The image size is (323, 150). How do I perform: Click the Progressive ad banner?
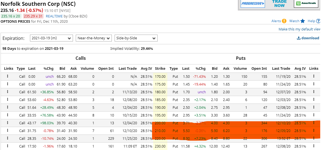(x=253, y=4)
